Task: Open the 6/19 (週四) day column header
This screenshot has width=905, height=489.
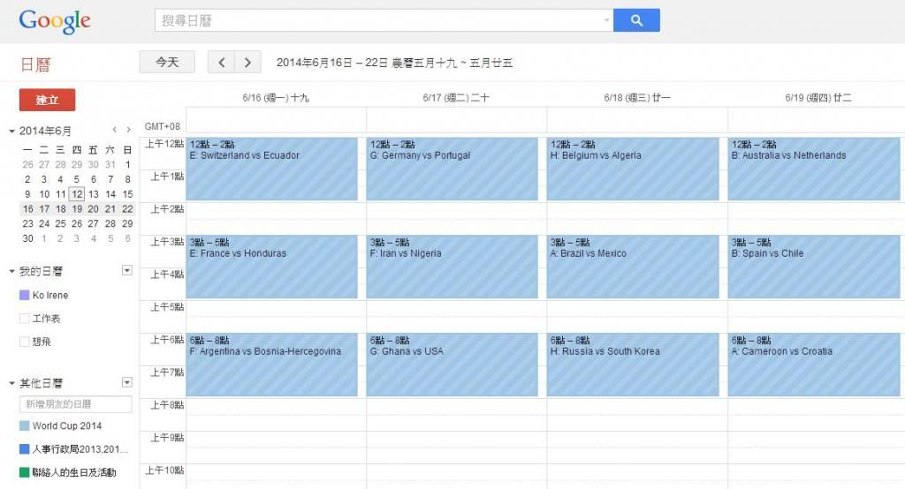Action: point(818,98)
